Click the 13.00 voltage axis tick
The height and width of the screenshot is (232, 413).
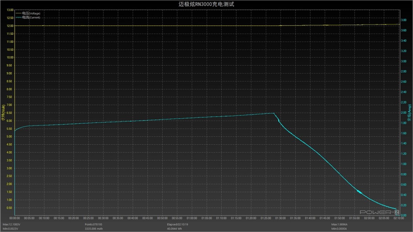(x=10, y=10)
